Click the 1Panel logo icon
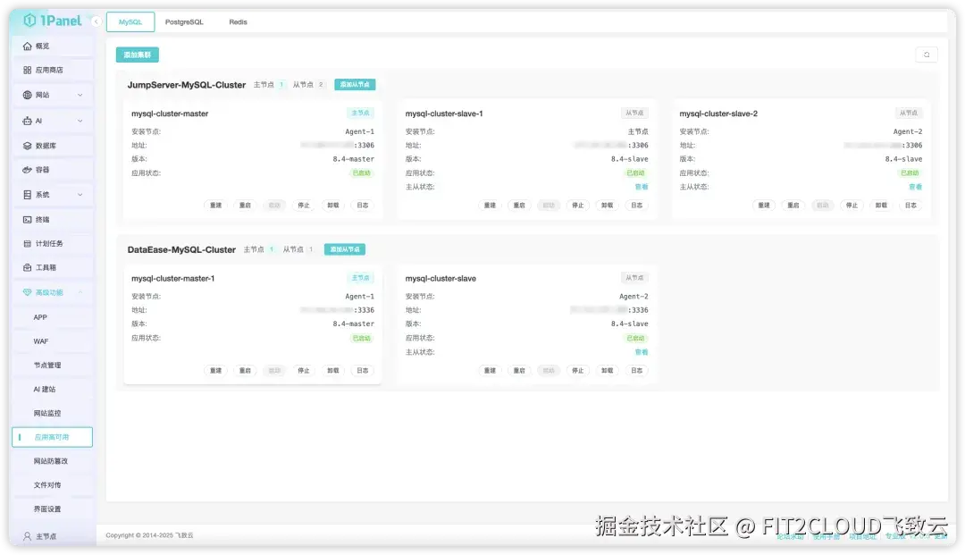The width and height of the screenshot is (965, 555). [29, 21]
